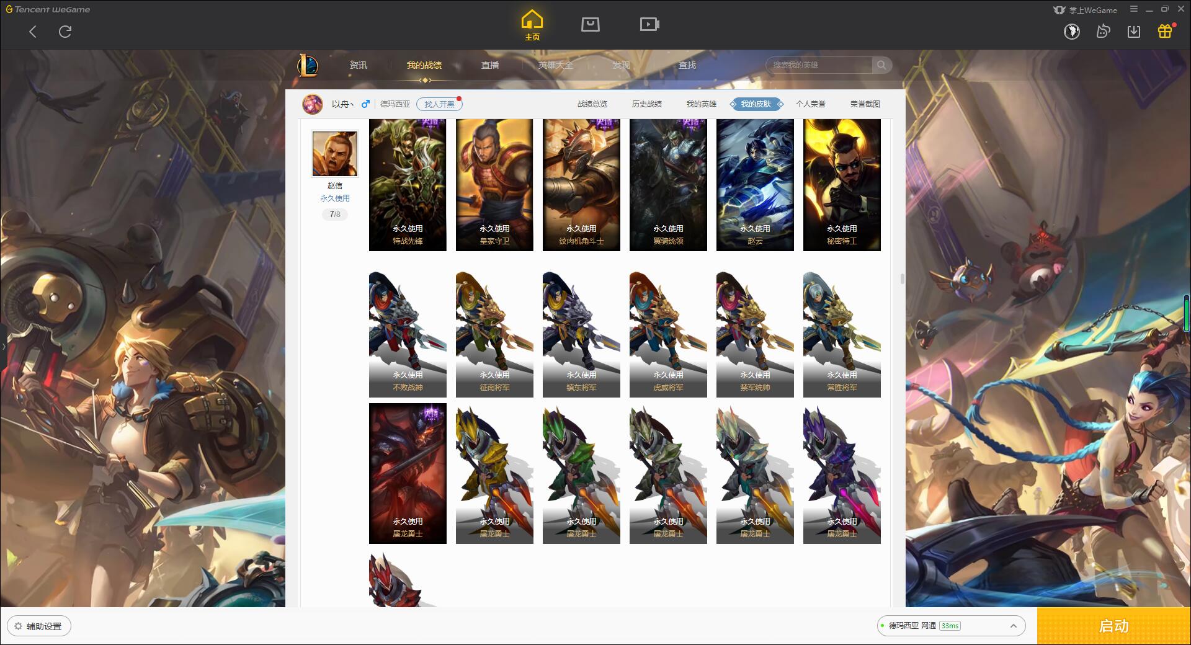Expand the left edge side panel arrow

click(x=3, y=346)
